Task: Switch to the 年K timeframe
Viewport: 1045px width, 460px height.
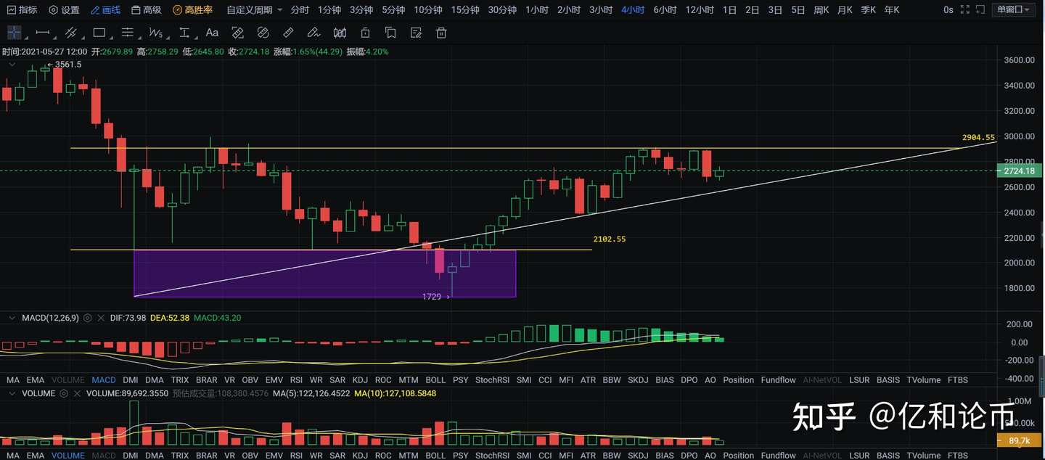Action: click(891, 10)
